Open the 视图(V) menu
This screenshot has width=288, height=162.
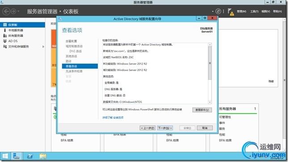266,11
